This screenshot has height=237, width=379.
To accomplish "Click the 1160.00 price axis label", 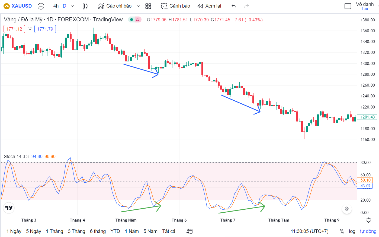I will pyautogui.click(x=368, y=140).
